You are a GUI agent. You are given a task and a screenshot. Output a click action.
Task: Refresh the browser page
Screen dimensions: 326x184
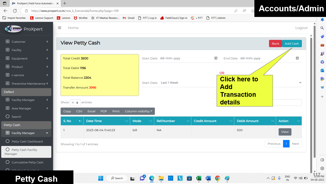(x=15, y=11)
